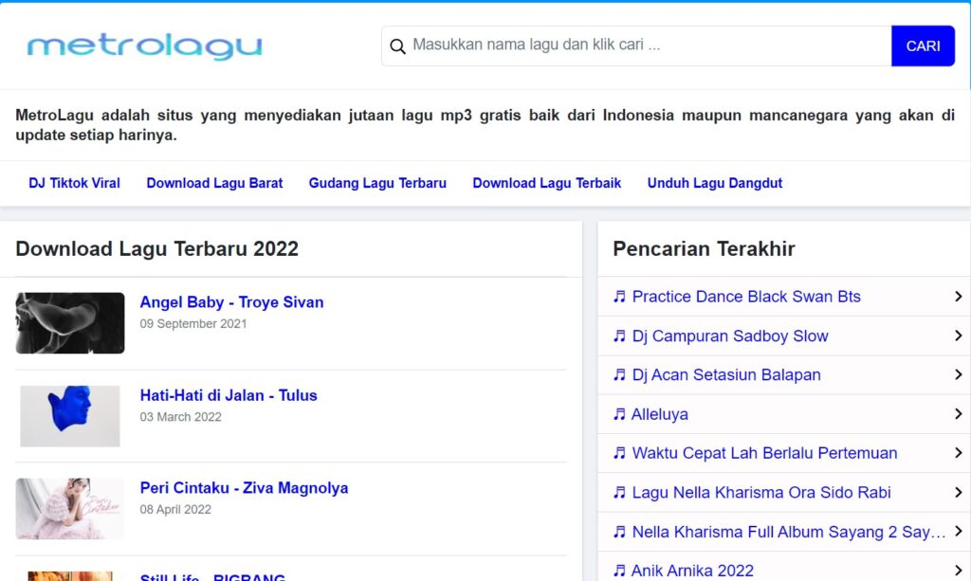971x581 pixels.
Task: Click the Hati-Hati di Jalan thumbnail
Action: [x=70, y=416]
